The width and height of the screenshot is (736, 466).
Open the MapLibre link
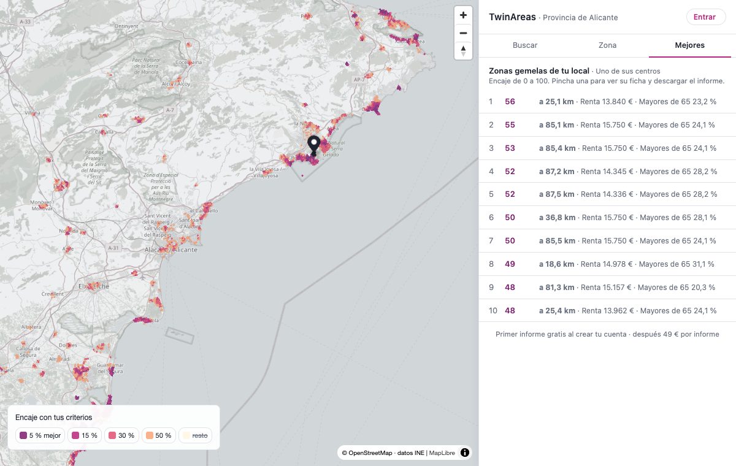[442, 453]
